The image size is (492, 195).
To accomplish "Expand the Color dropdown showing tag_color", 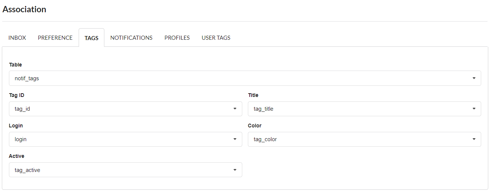I will [x=364, y=139].
